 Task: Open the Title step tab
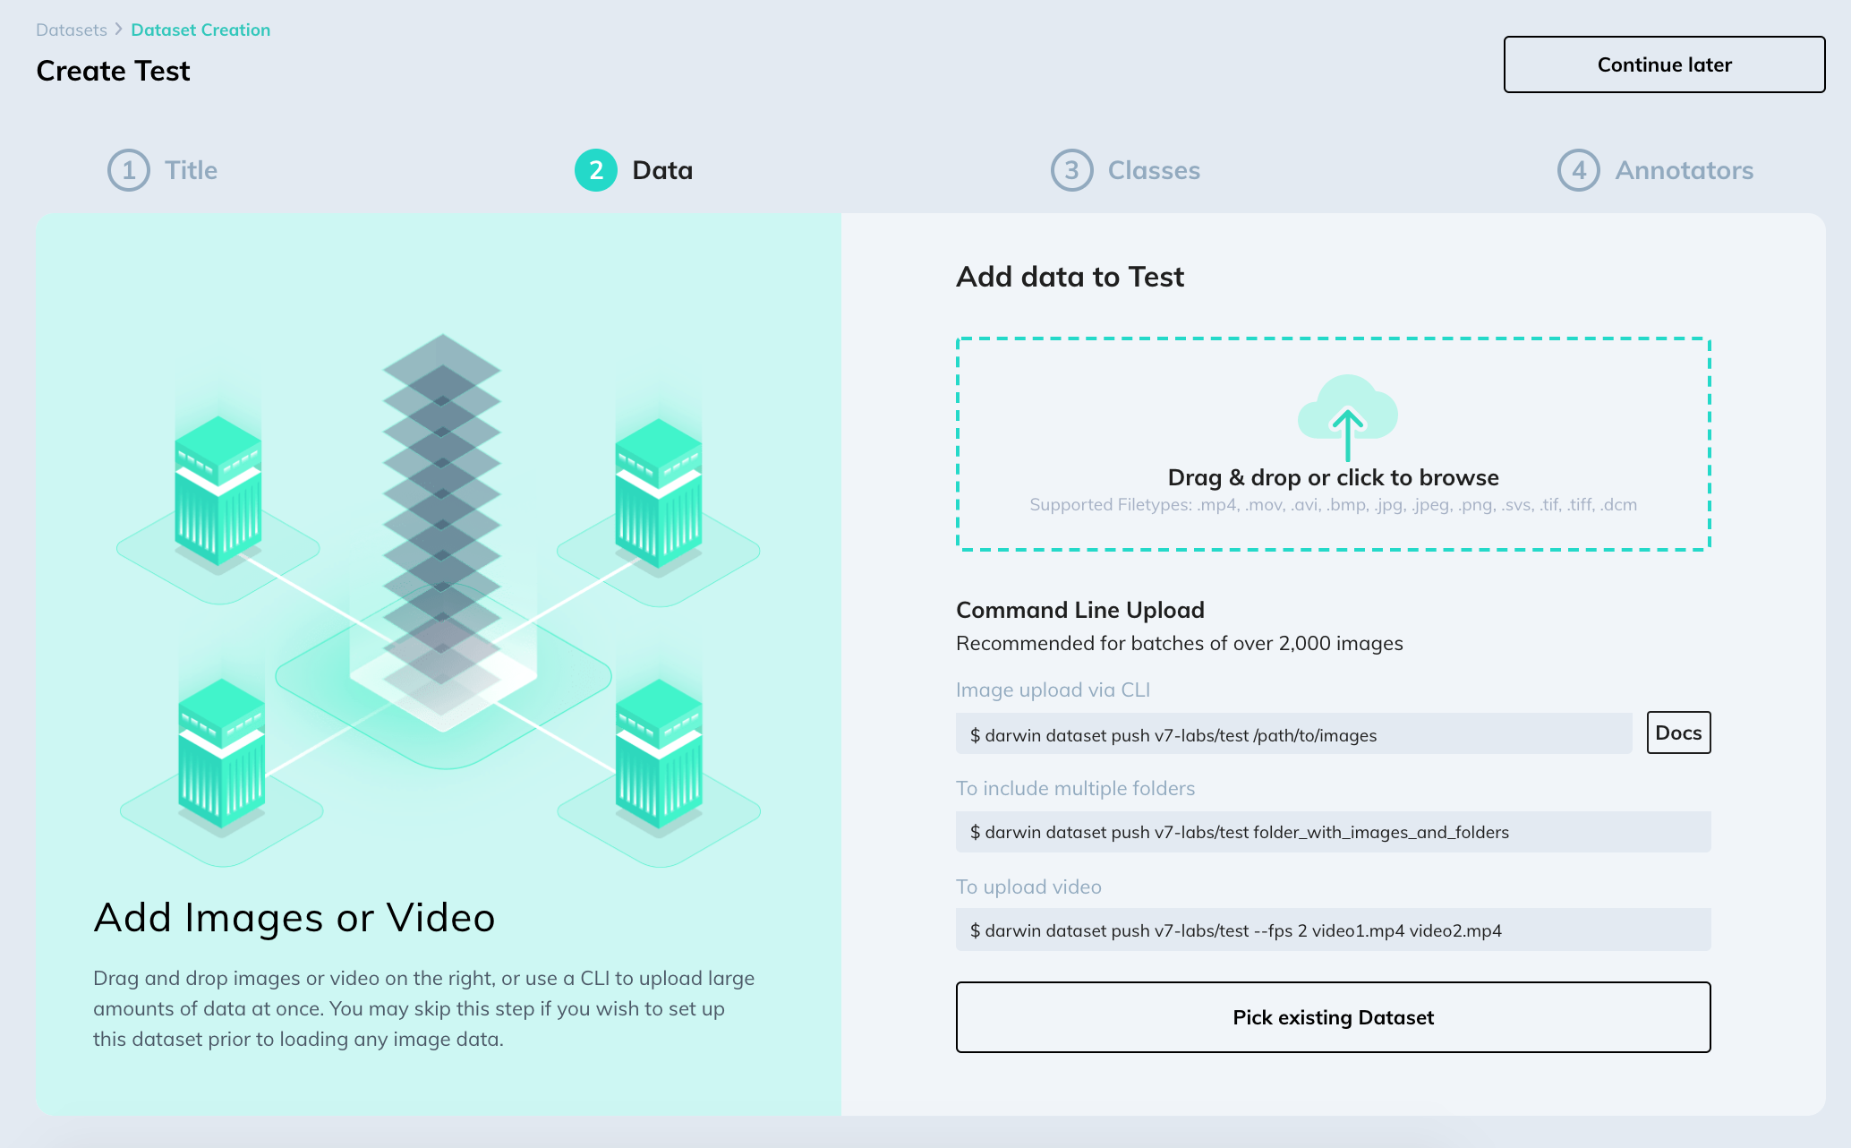click(x=191, y=170)
